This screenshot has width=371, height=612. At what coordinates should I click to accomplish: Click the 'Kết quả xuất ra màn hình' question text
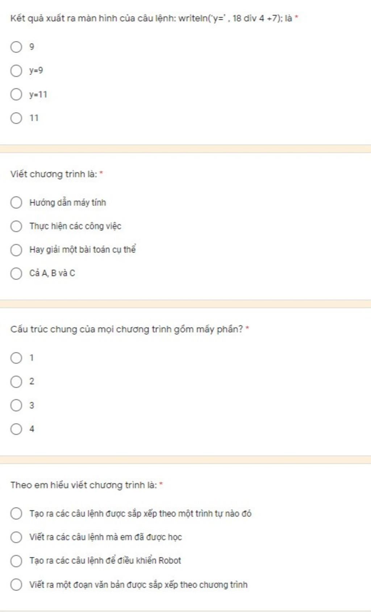(x=151, y=18)
